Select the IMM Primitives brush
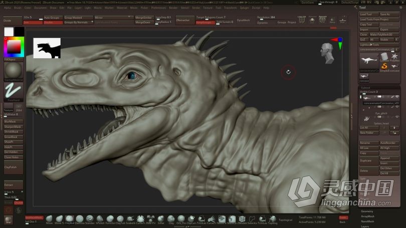Screen dimensions: 406x228 tap(150, 219)
